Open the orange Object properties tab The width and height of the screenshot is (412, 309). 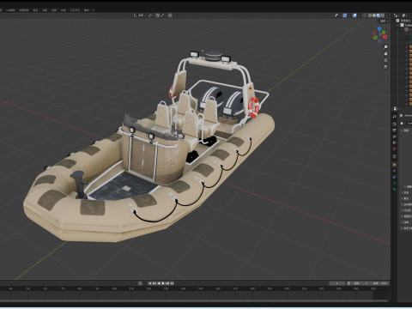[x=394, y=165]
